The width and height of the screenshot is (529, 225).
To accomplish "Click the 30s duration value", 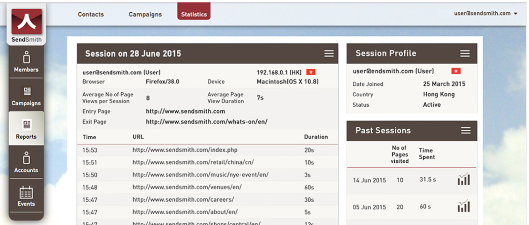I will [309, 200].
